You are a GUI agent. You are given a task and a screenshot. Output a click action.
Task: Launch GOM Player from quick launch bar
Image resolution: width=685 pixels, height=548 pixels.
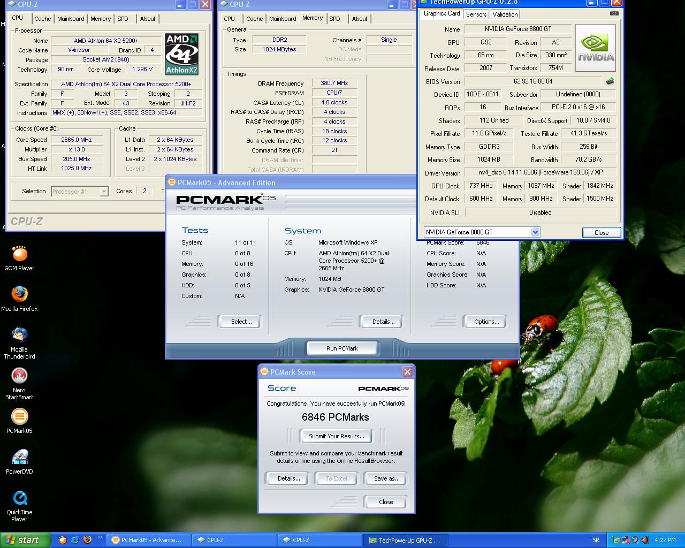click(x=63, y=540)
